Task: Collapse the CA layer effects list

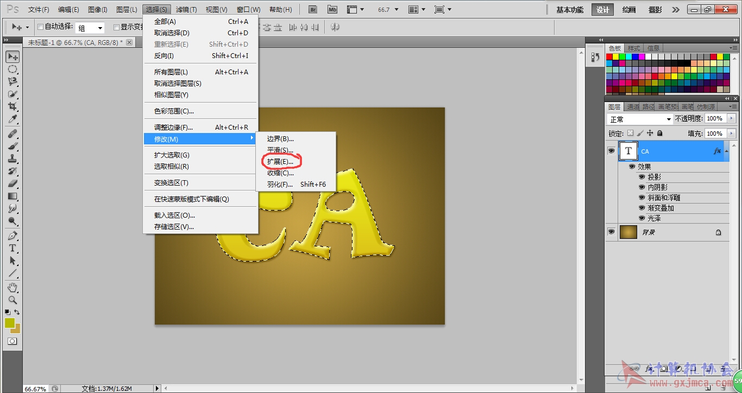Action: click(x=727, y=151)
